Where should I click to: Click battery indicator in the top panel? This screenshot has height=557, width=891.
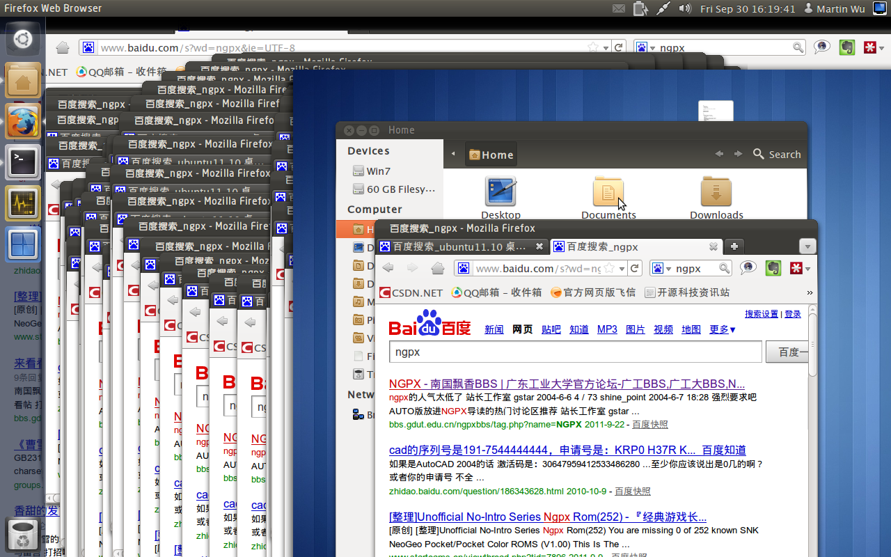640,8
